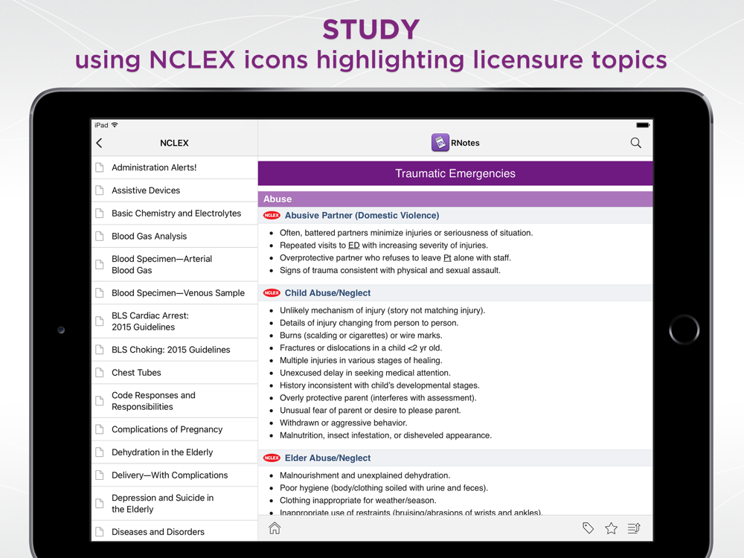Select 'Malnourishment and unexplained dehydration' bullet
This screenshot has height=558, width=744.
(x=365, y=475)
